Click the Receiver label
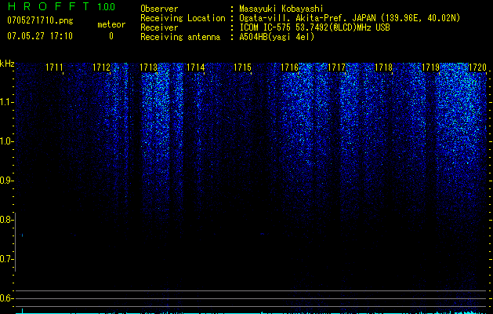Viewport: 493px width, 314px height. tap(159, 27)
